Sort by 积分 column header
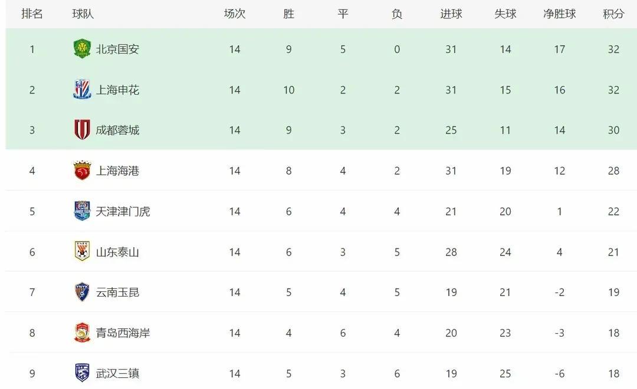Screen dimensions: 637x389 (x=613, y=14)
